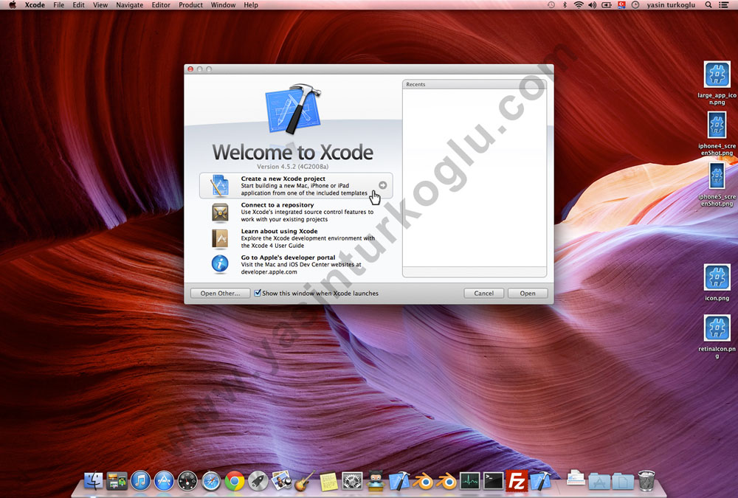Open the Applications folder stack in Dock
Screen dimensions: 738x498
599,482
